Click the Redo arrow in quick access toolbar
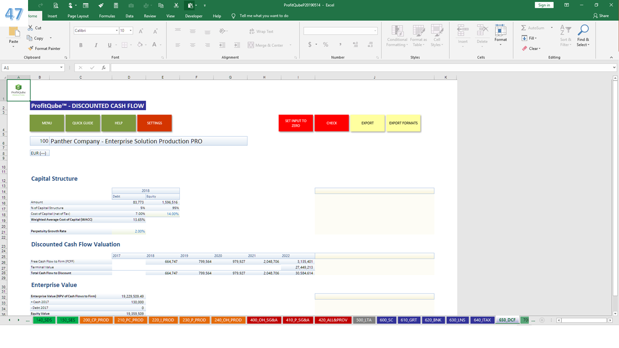This screenshot has width=619, height=348. [x=40, y=5]
